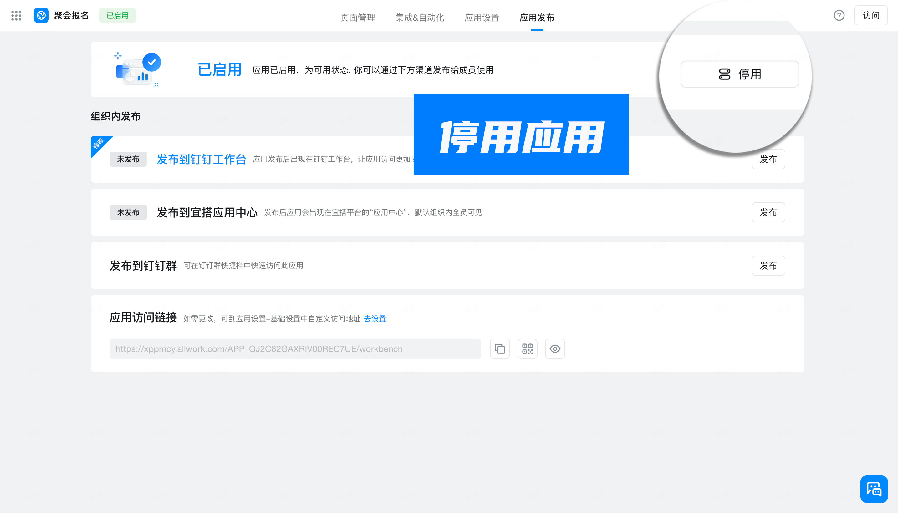Switch to the 集成&自动化 tab
The height and width of the screenshot is (513, 898).
[x=419, y=18]
